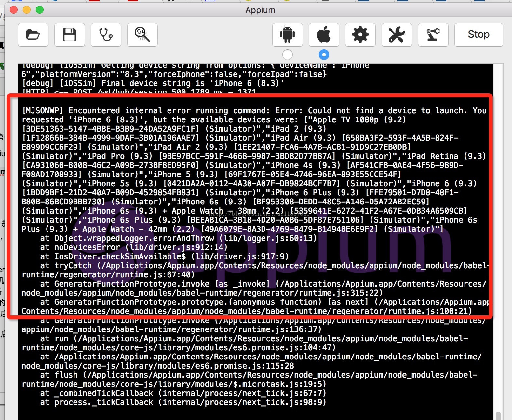Viewport: 512px width, 420px height.
Task: Save the current Appium configuration
Action: 70,35
